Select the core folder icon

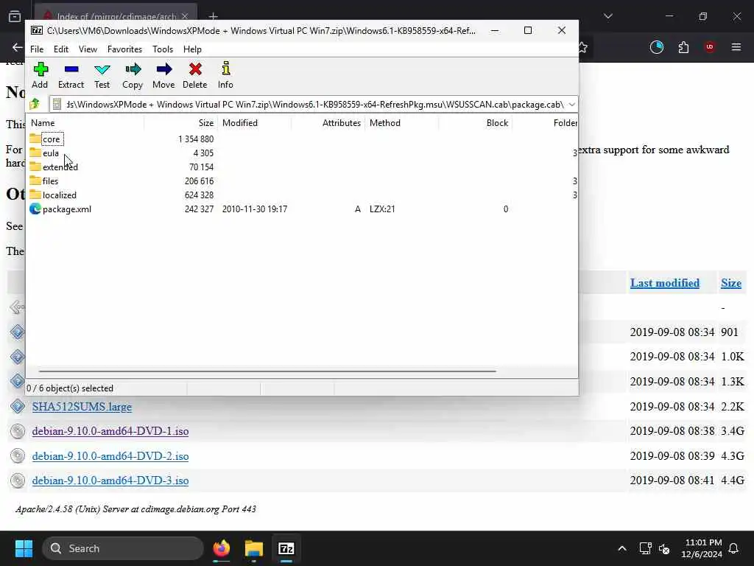35,139
